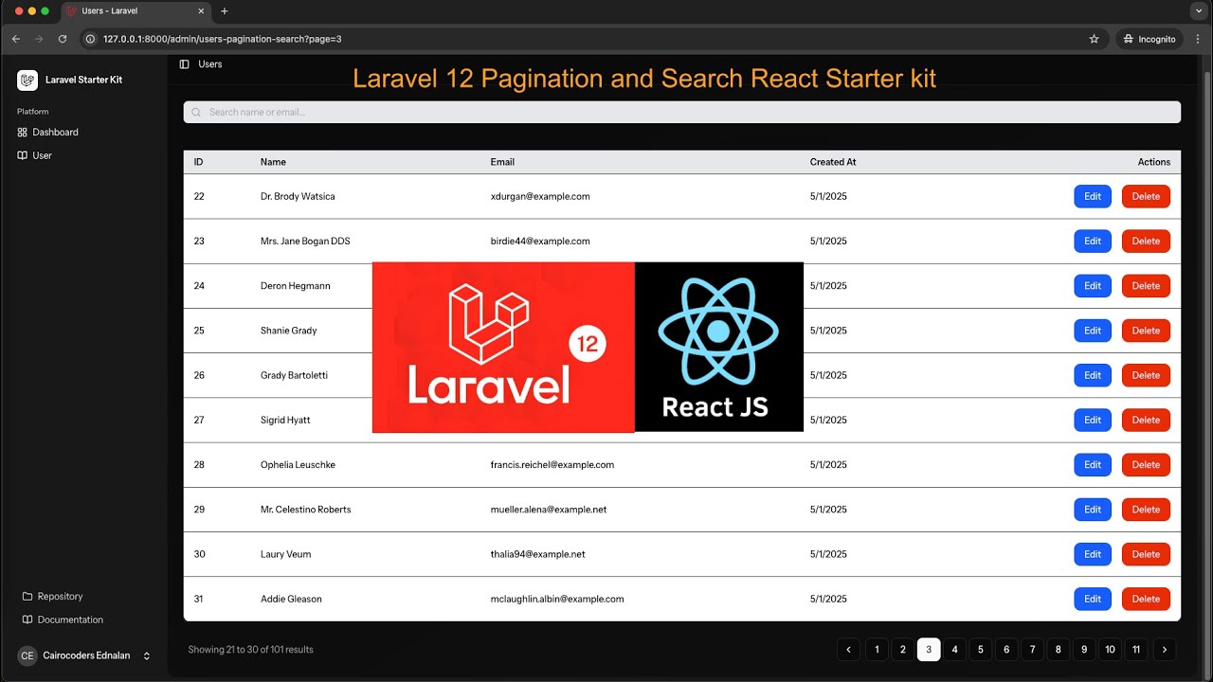The width and height of the screenshot is (1213, 682).
Task: Go to pagination page 7
Action: coord(1032,650)
